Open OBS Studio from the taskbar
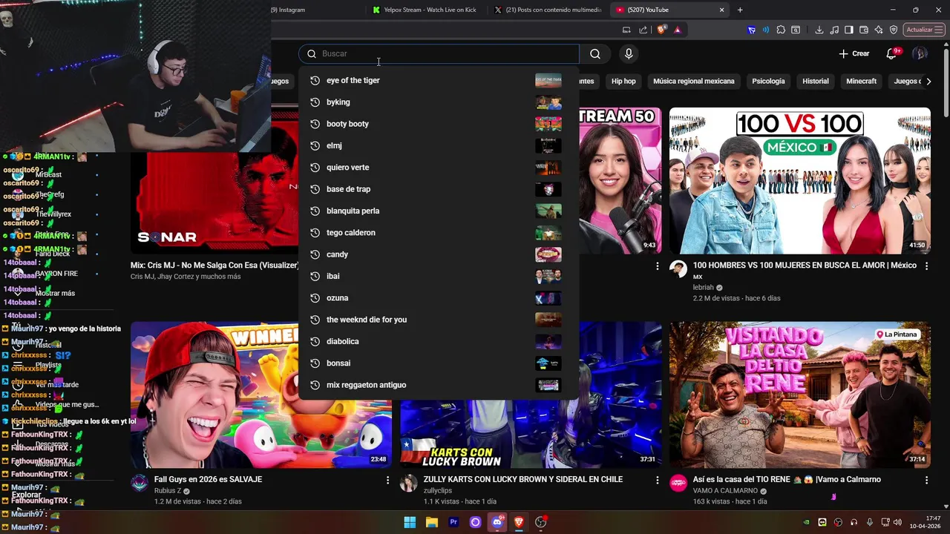 coord(541,522)
